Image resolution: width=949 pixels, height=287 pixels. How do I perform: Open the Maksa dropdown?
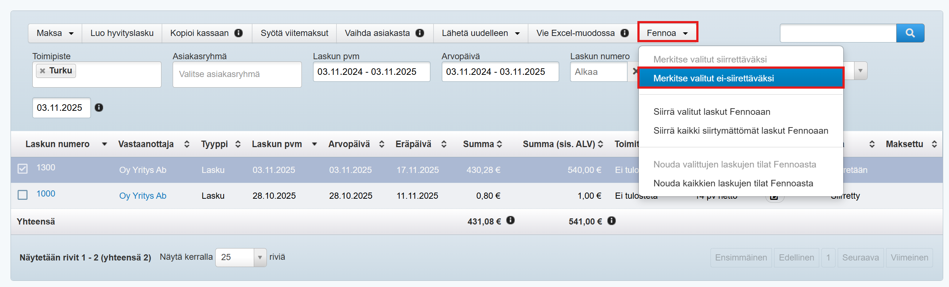(x=55, y=33)
